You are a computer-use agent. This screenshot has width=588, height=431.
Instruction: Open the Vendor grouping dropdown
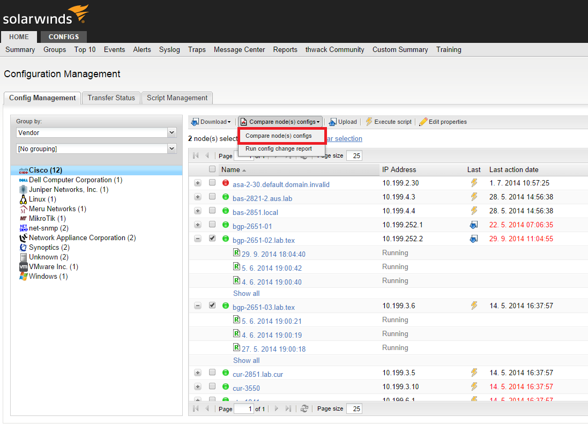click(171, 132)
